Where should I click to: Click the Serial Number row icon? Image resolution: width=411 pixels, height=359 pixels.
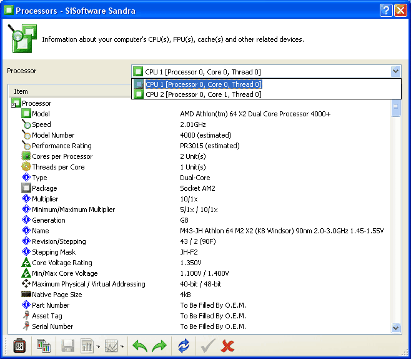pos(26,326)
